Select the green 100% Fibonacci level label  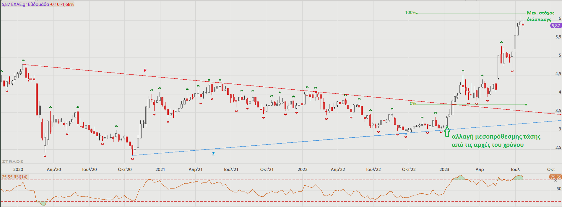coord(410,12)
